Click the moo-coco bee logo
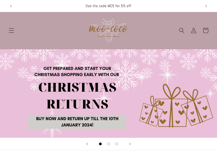 pos(108,31)
